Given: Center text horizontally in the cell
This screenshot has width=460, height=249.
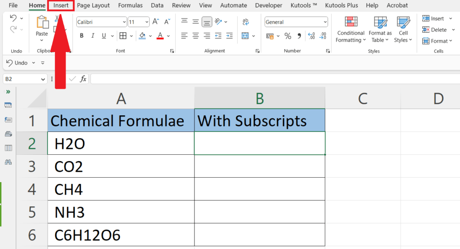Looking at the screenshot, I should point(195,36).
